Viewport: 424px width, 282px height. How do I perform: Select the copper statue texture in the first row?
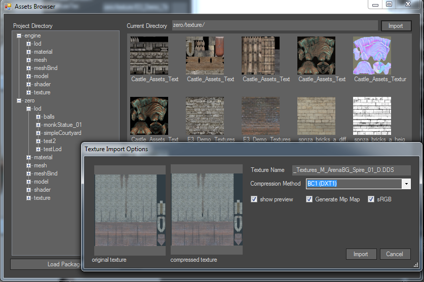point(317,55)
